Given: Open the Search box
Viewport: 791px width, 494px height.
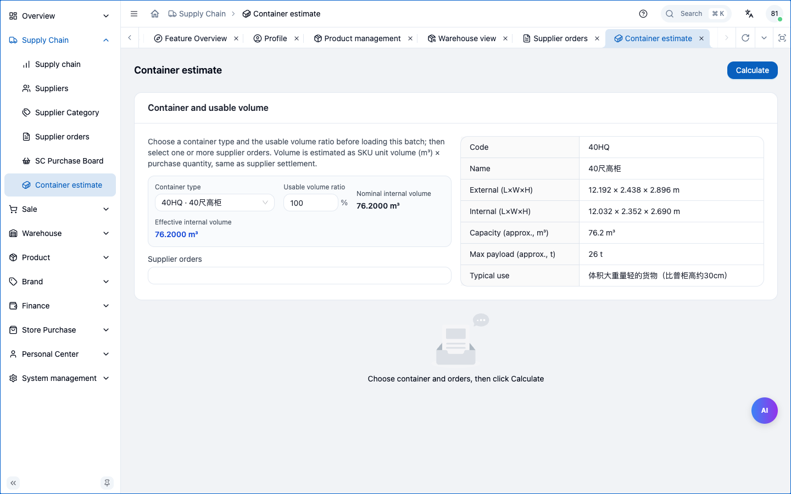Looking at the screenshot, I should point(696,14).
